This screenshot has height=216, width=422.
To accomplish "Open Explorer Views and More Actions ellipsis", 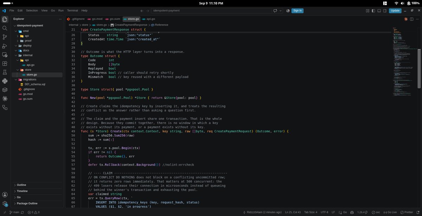I will click(x=60, y=19).
